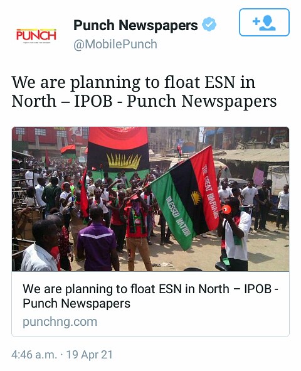Click 'Punch Newspapers' in card second line
The image size is (301, 371).
77,303
